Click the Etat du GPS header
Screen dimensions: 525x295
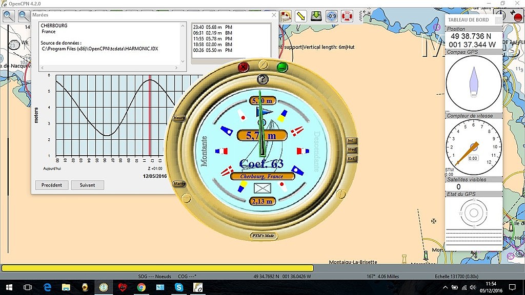474,194
